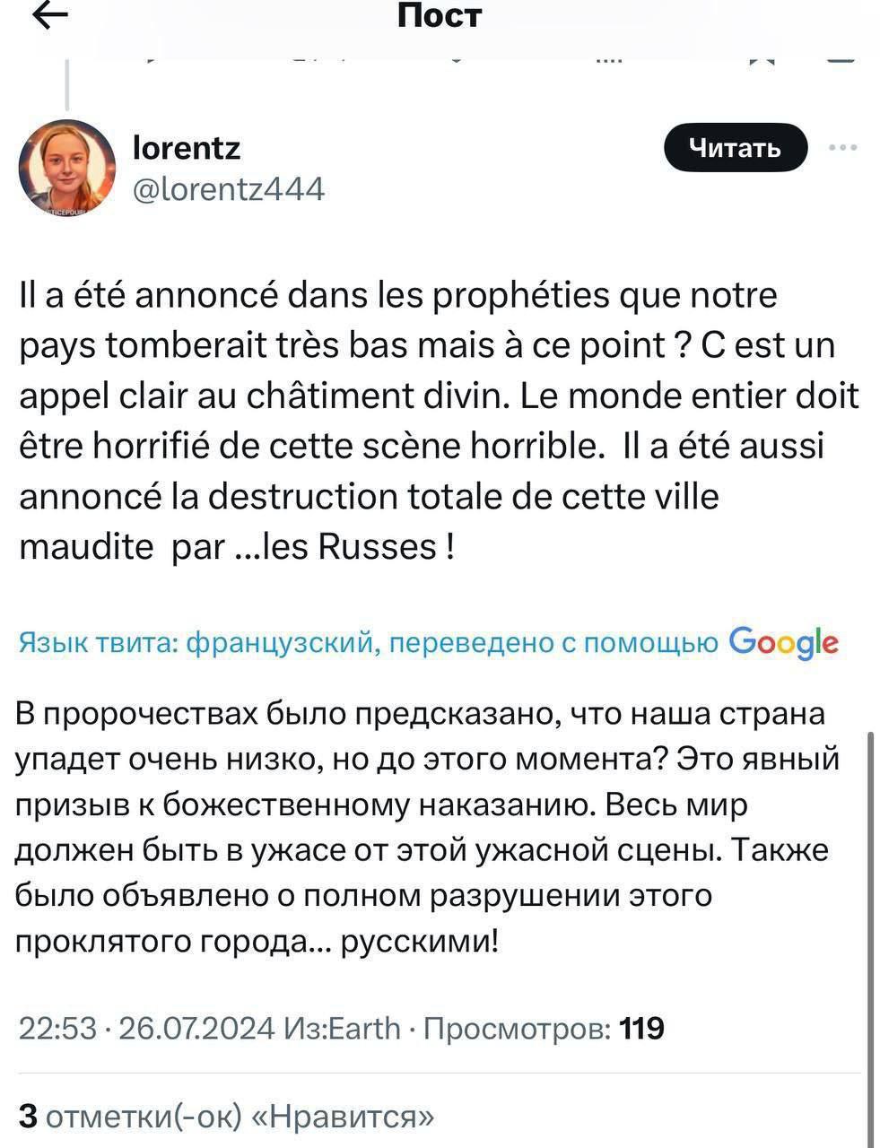This screenshot has width=880, height=1148.
Task: Click the @lorentz444 handle
Action: [x=228, y=188]
